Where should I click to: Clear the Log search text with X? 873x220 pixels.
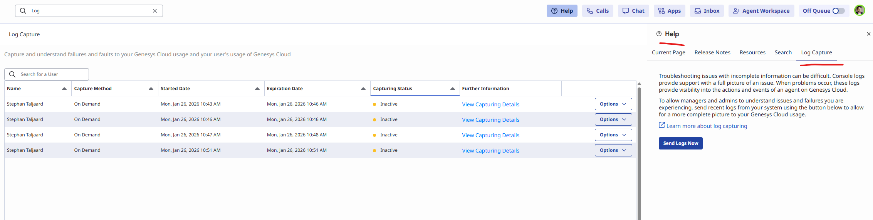pyautogui.click(x=155, y=11)
